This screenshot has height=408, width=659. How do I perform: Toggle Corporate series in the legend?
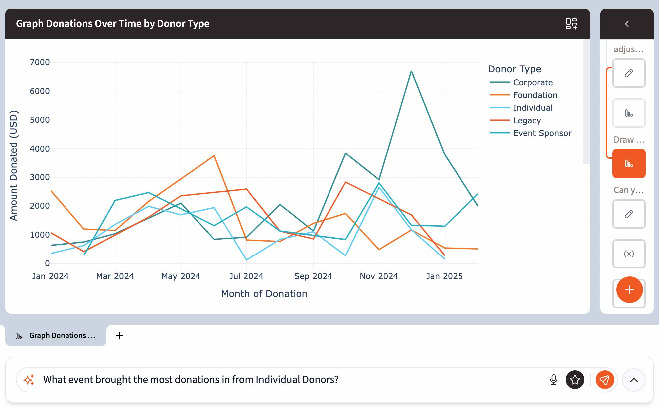pos(532,82)
